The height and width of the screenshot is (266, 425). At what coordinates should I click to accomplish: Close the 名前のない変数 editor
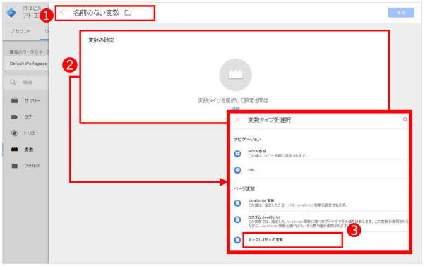tap(61, 12)
